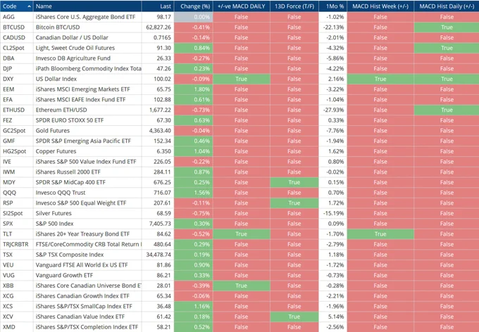
Task: Click 7,405.73 last price cell
Action: point(158,224)
